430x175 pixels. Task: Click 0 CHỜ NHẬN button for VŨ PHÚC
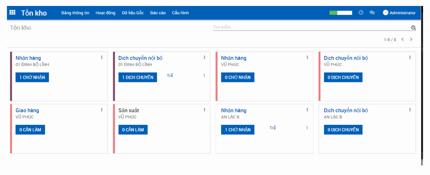point(237,77)
